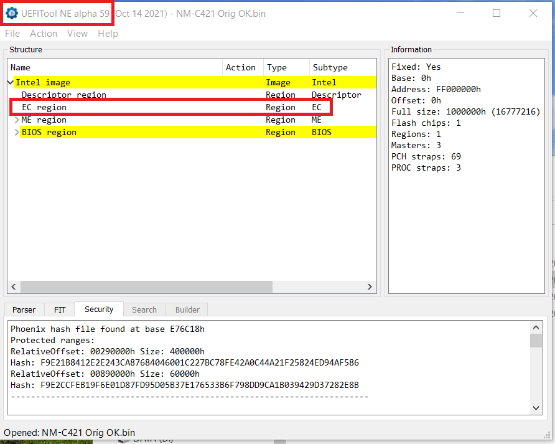
Task: Open the Help menu
Action: (x=108, y=34)
